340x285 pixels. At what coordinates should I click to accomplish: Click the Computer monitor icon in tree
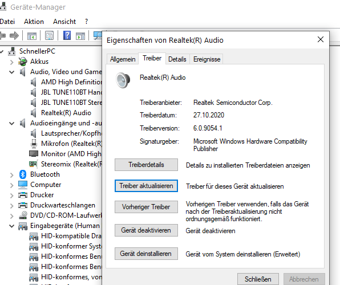click(23, 185)
